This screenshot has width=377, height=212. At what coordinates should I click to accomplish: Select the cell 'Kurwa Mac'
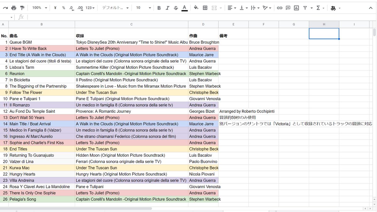(x=42, y=168)
